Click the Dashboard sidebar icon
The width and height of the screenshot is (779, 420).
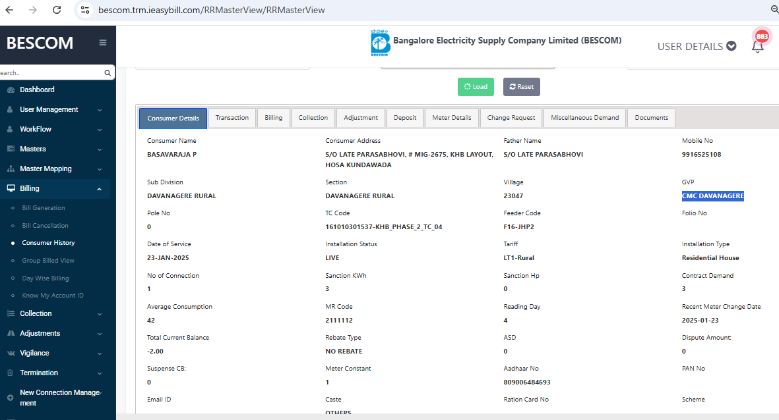[x=11, y=90]
